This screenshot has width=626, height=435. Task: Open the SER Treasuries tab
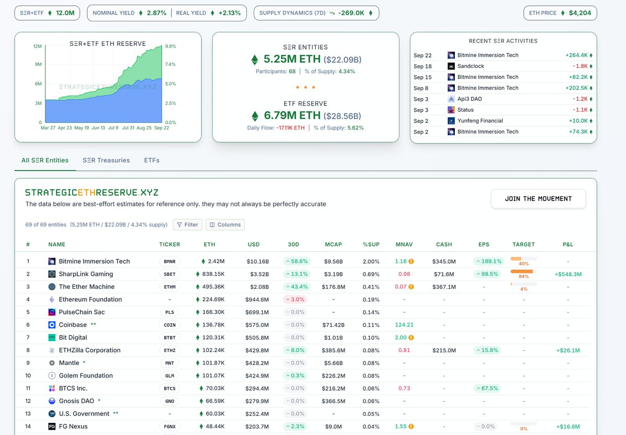tap(106, 160)
